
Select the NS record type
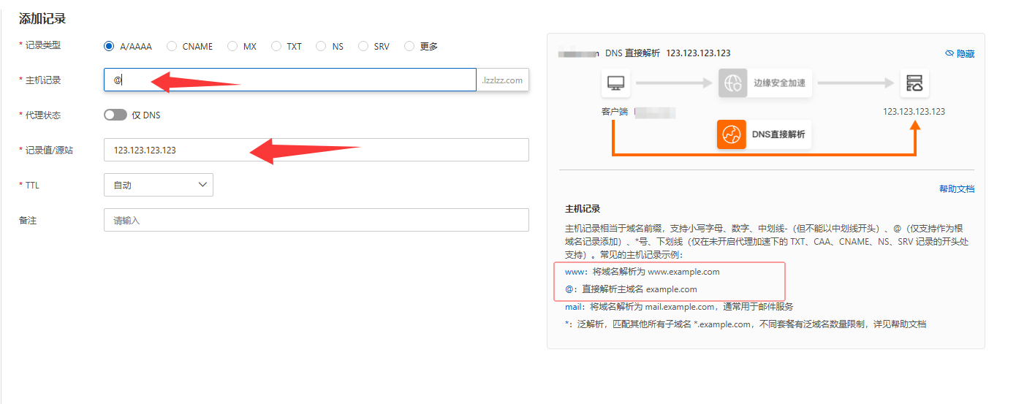coord(321,46)
